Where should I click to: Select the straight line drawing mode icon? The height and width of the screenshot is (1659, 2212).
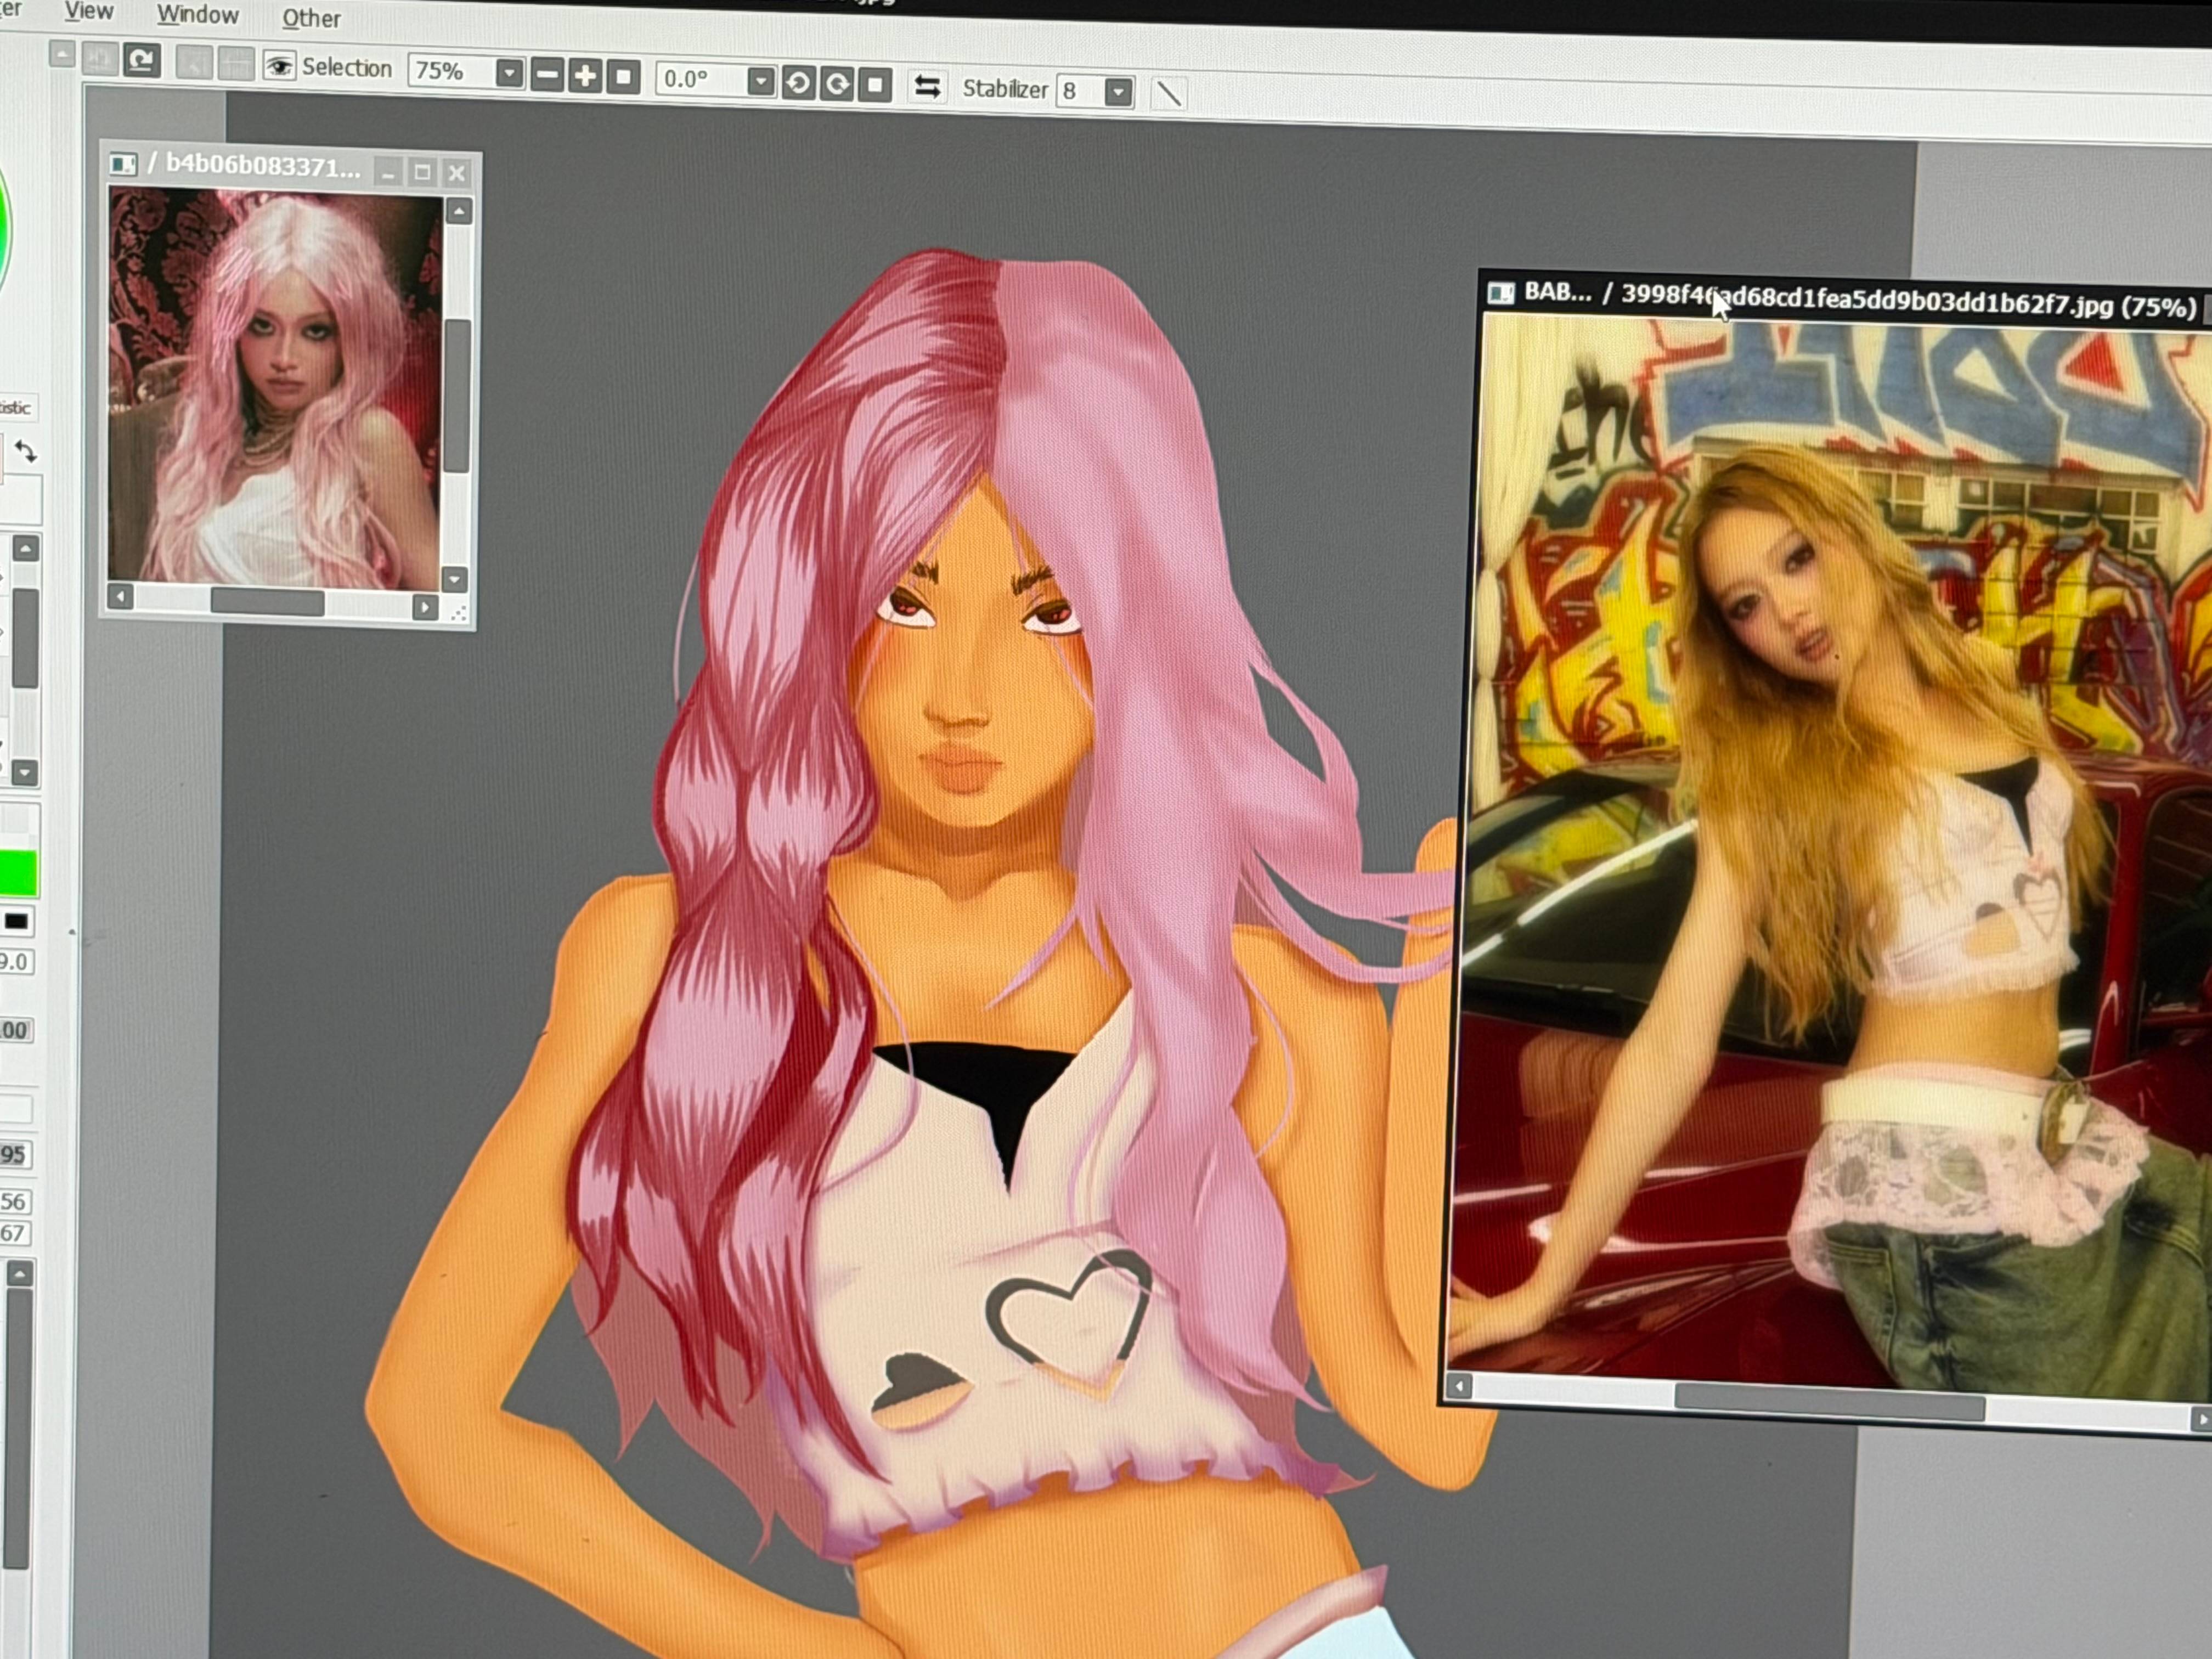pyautogui.click(x=1168, y=94)
